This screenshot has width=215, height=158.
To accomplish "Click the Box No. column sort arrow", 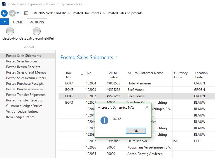I will coord(82,74).
